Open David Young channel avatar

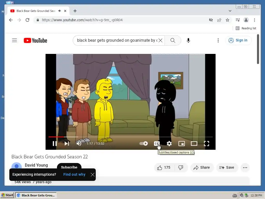click(17, 166)
